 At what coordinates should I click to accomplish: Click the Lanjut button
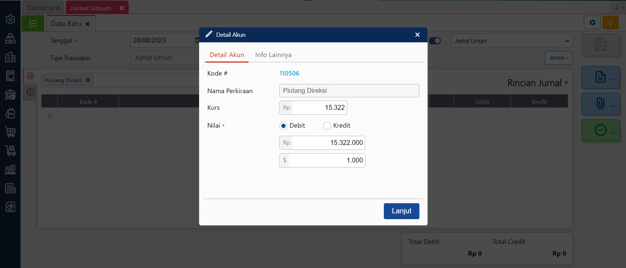401,211
